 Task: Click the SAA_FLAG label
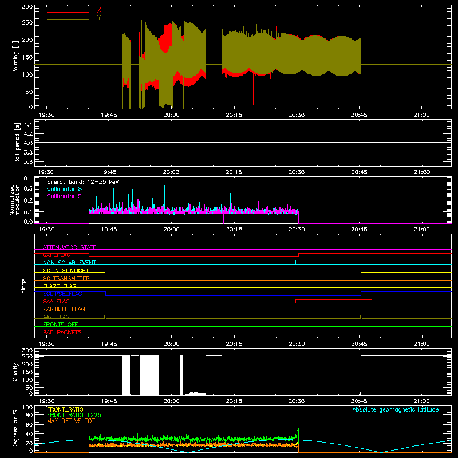(x=56, y=301)
